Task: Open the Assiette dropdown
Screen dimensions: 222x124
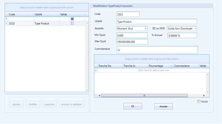Action: (x=146, y=29)
